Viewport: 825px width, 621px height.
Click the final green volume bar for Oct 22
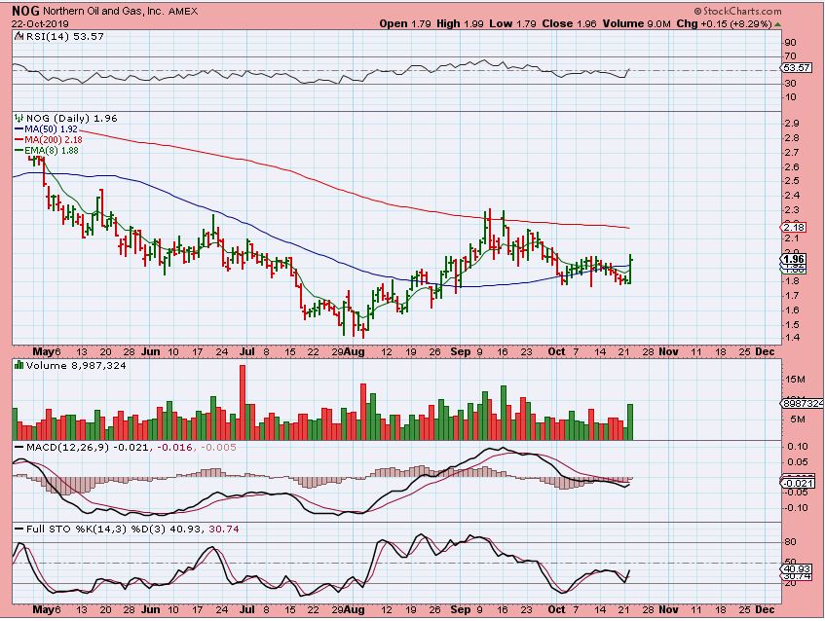coord(630,422)
